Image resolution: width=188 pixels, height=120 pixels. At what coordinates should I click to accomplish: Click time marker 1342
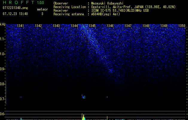tap(38, 26)
